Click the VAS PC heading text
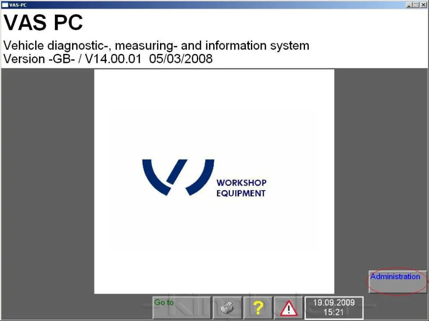The height and width of the screenshot is (321, 429). (x=43, y=22)
